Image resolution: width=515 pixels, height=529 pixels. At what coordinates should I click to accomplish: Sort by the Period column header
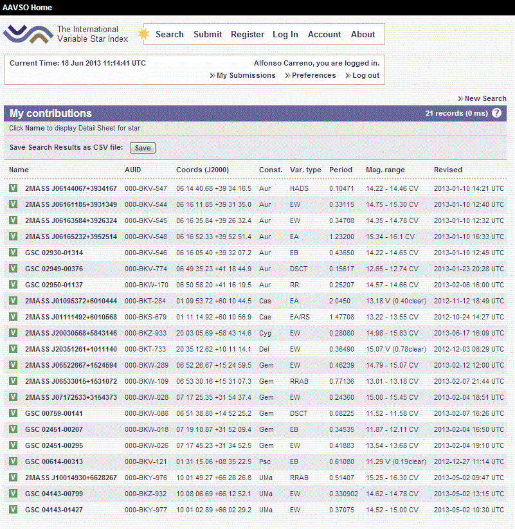coord(341,170)
